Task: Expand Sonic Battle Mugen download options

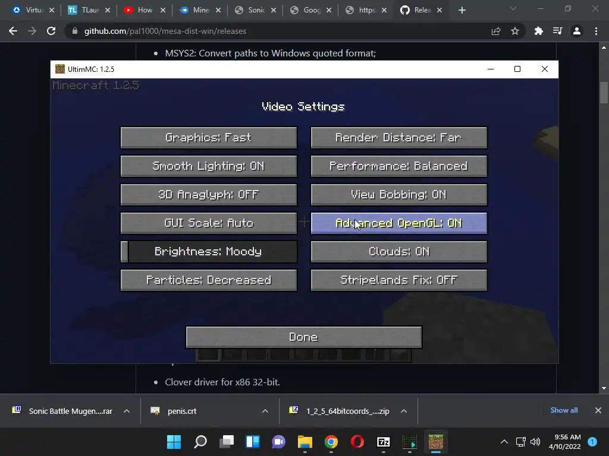Action: pos(127,411)
